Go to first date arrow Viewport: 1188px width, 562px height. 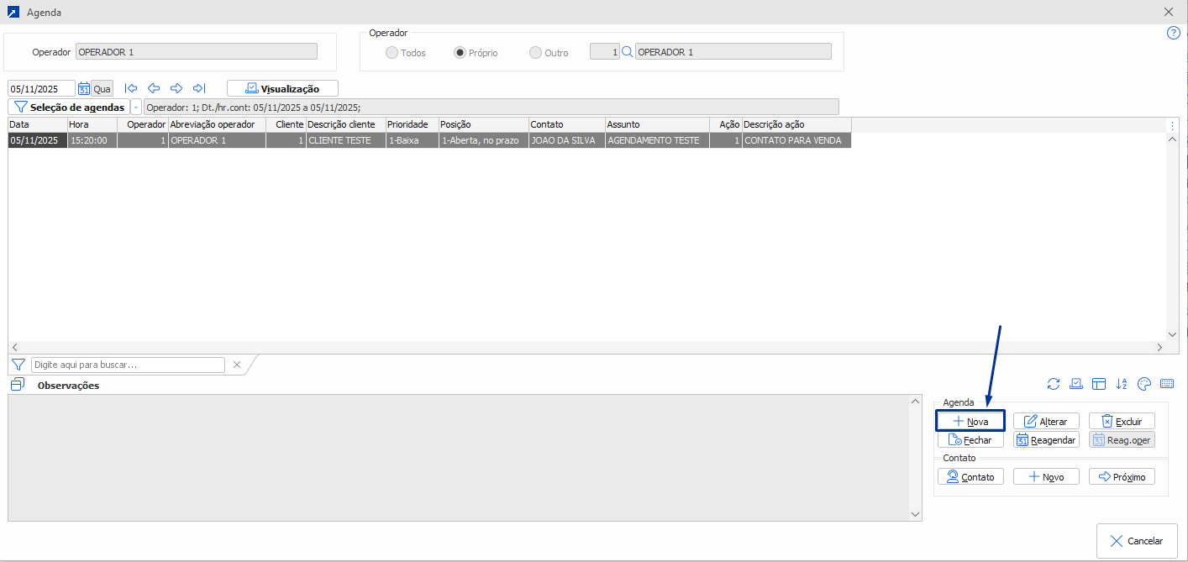coord(131,88)
